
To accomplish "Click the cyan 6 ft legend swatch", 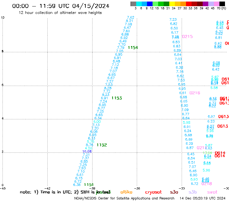I will pos(139,4).
